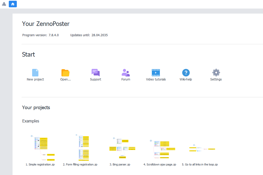
Task: Open the Settings label
Action: tap(216, 79)
